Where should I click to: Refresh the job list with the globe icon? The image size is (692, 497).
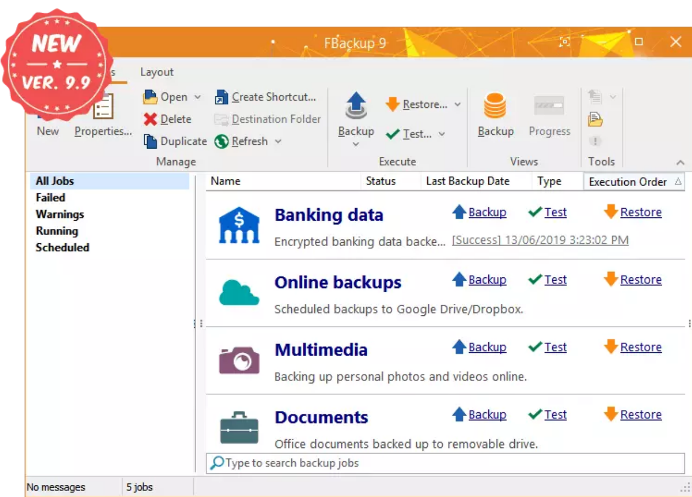pos(222,141)
